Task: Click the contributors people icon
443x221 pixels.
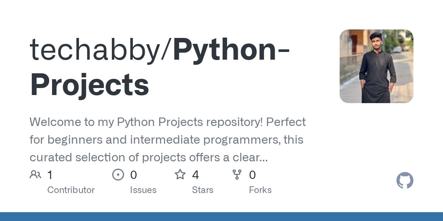Action: (x=35, y=175)
